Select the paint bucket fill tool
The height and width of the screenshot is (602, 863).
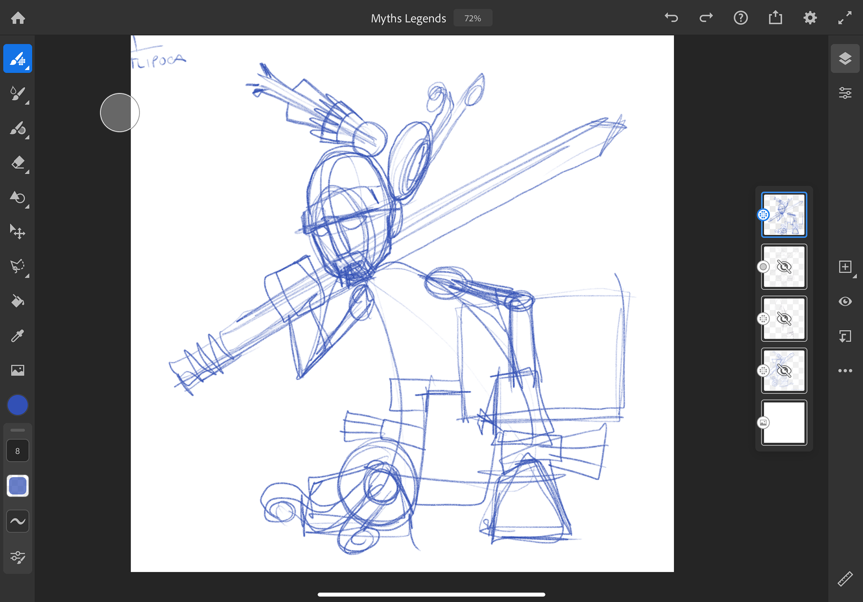point(18,301)
